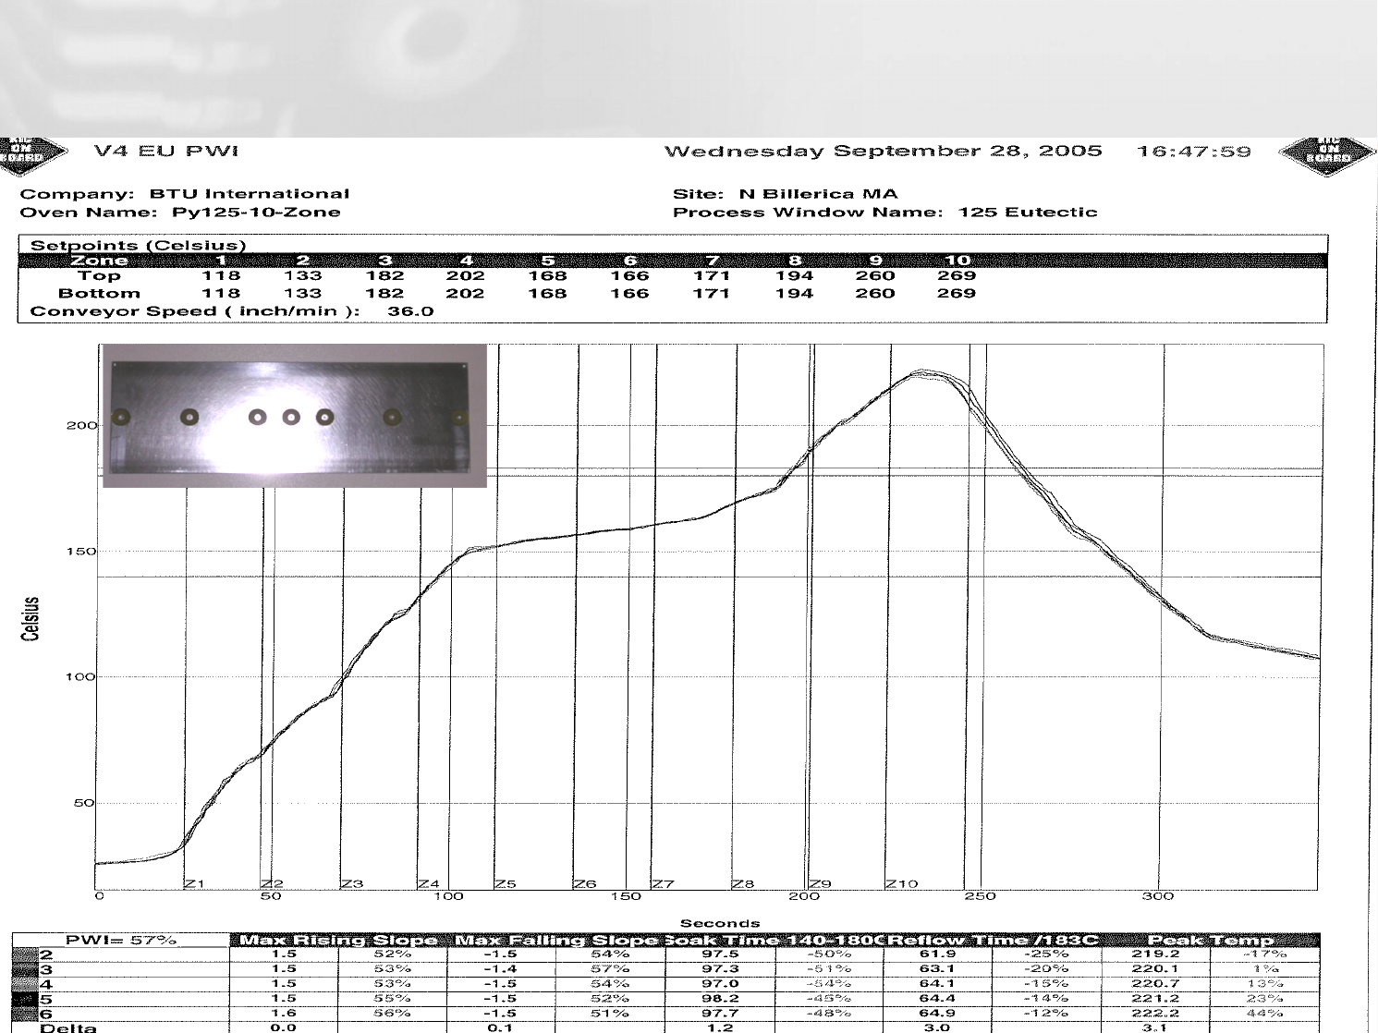Click the 'Delta' row label

click(x=68, y=1027)
